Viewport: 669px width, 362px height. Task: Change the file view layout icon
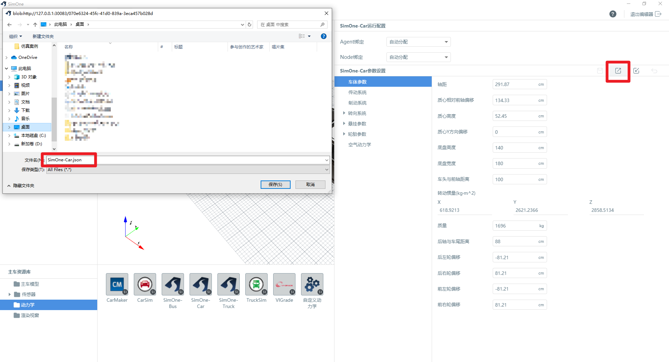[x=302, y=36]
